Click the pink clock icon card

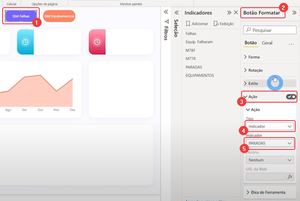[x=97, y=42]
